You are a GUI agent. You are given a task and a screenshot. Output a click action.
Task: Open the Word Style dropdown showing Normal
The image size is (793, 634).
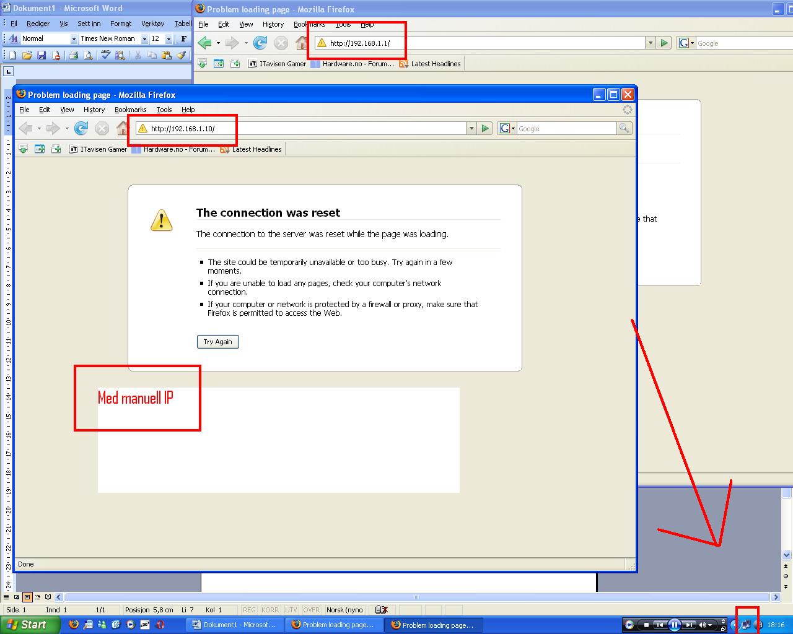pyautogui.click(x=74, y=39)
